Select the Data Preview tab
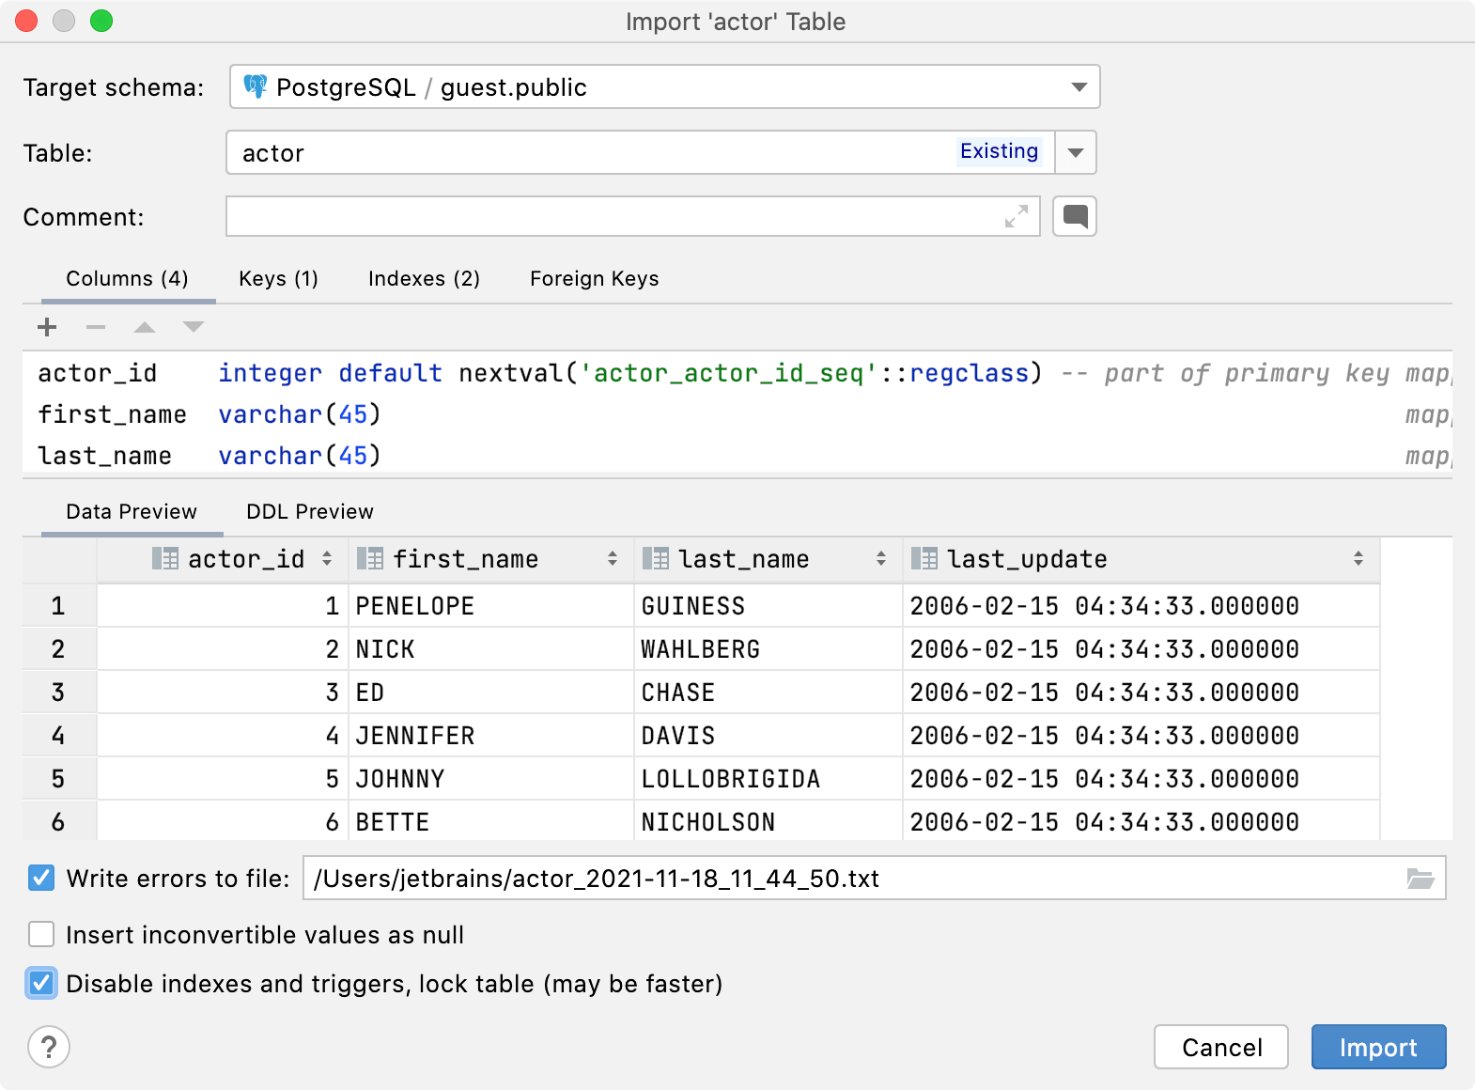This screenshot has width=1475, height=1090. (132, 512)
